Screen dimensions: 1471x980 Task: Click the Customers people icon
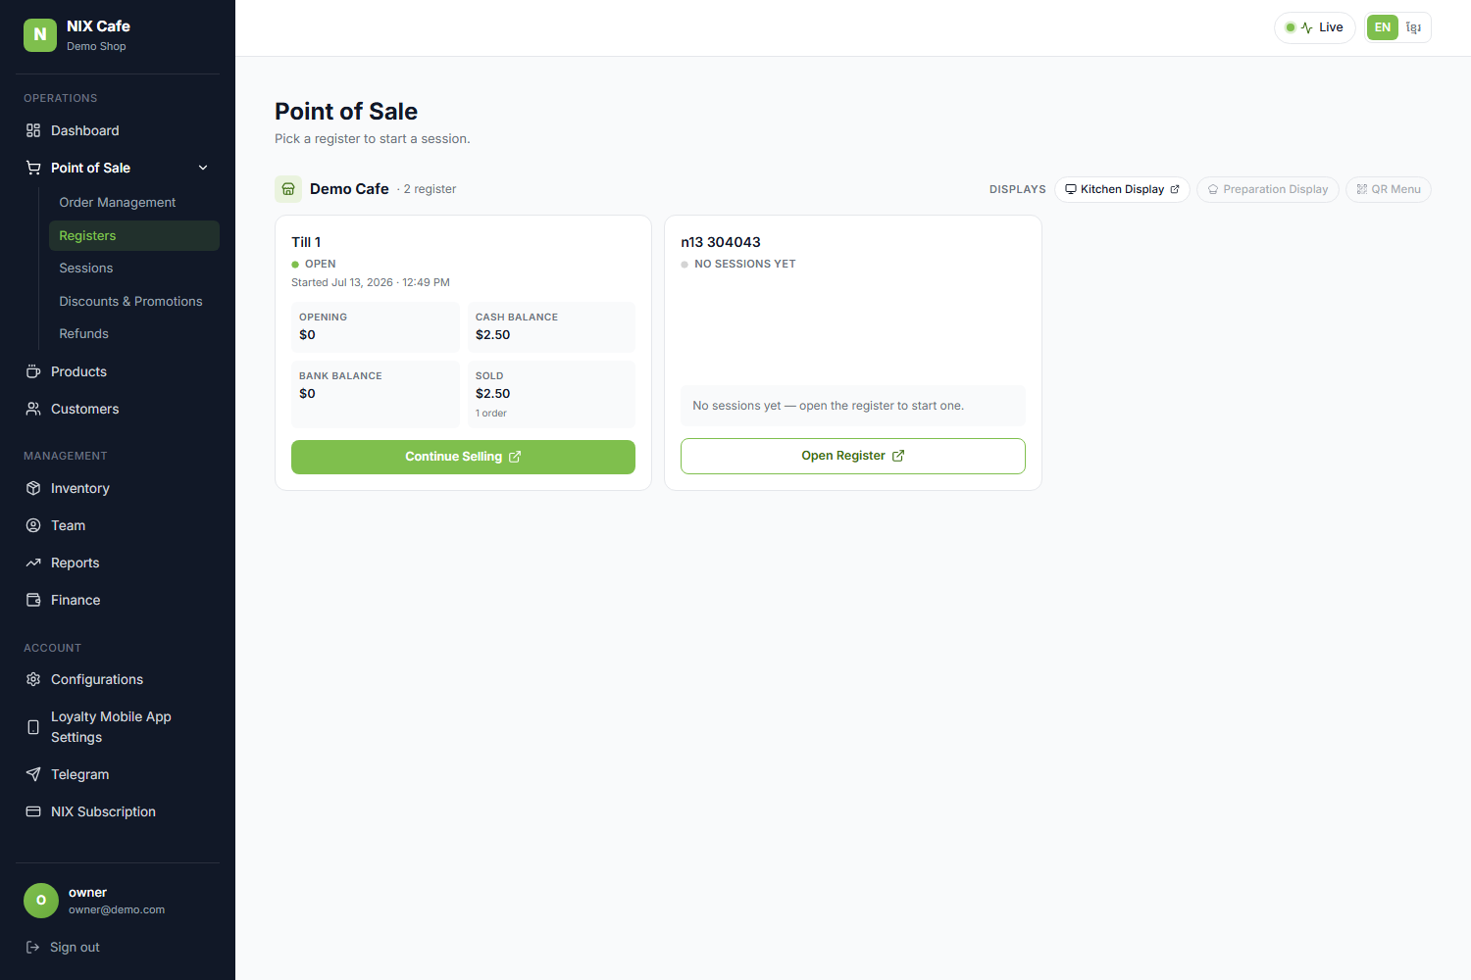33,409
